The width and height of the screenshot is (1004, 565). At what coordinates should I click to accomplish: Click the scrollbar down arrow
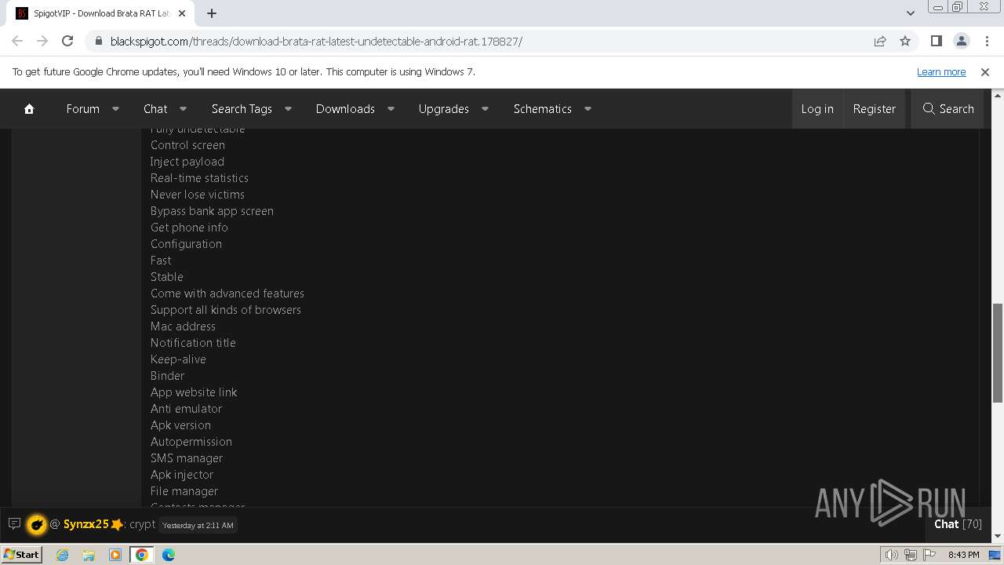tap(998, 537)
